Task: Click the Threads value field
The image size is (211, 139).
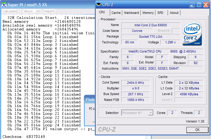Action: tap(199, 113)
